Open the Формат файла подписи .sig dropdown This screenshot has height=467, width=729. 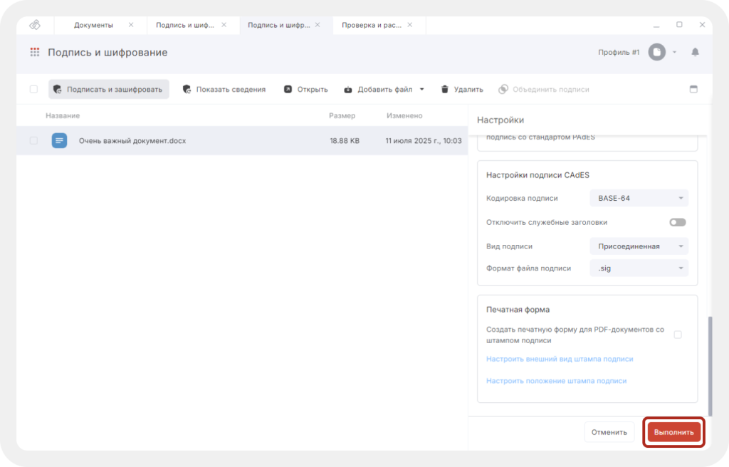click(x=639, y=268)
